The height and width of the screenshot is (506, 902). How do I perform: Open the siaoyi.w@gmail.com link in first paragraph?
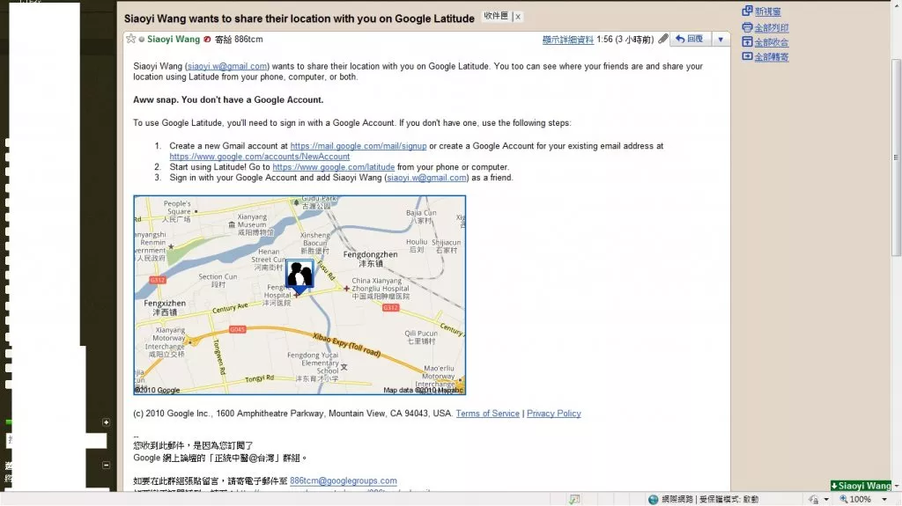(227, 66)
